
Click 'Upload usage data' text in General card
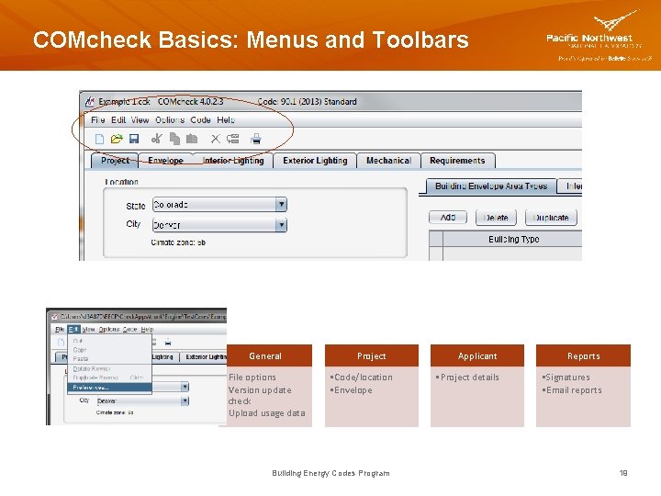(267, 413)
